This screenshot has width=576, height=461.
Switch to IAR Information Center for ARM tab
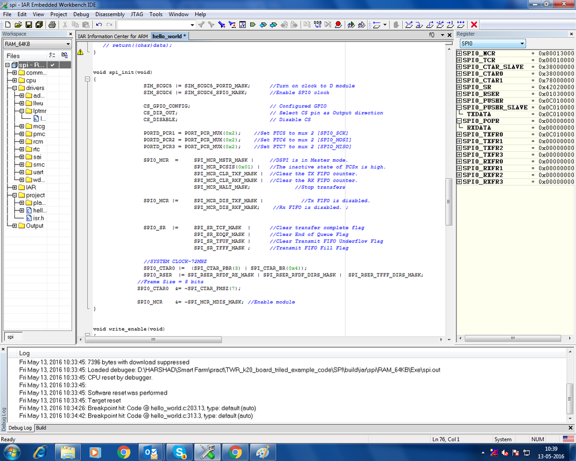pos(113,36)
